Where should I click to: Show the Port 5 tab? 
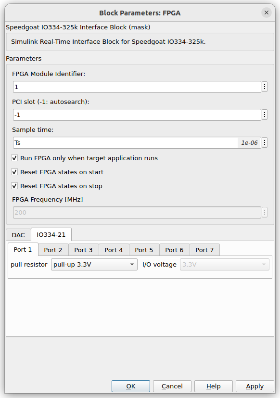point(144,250)
